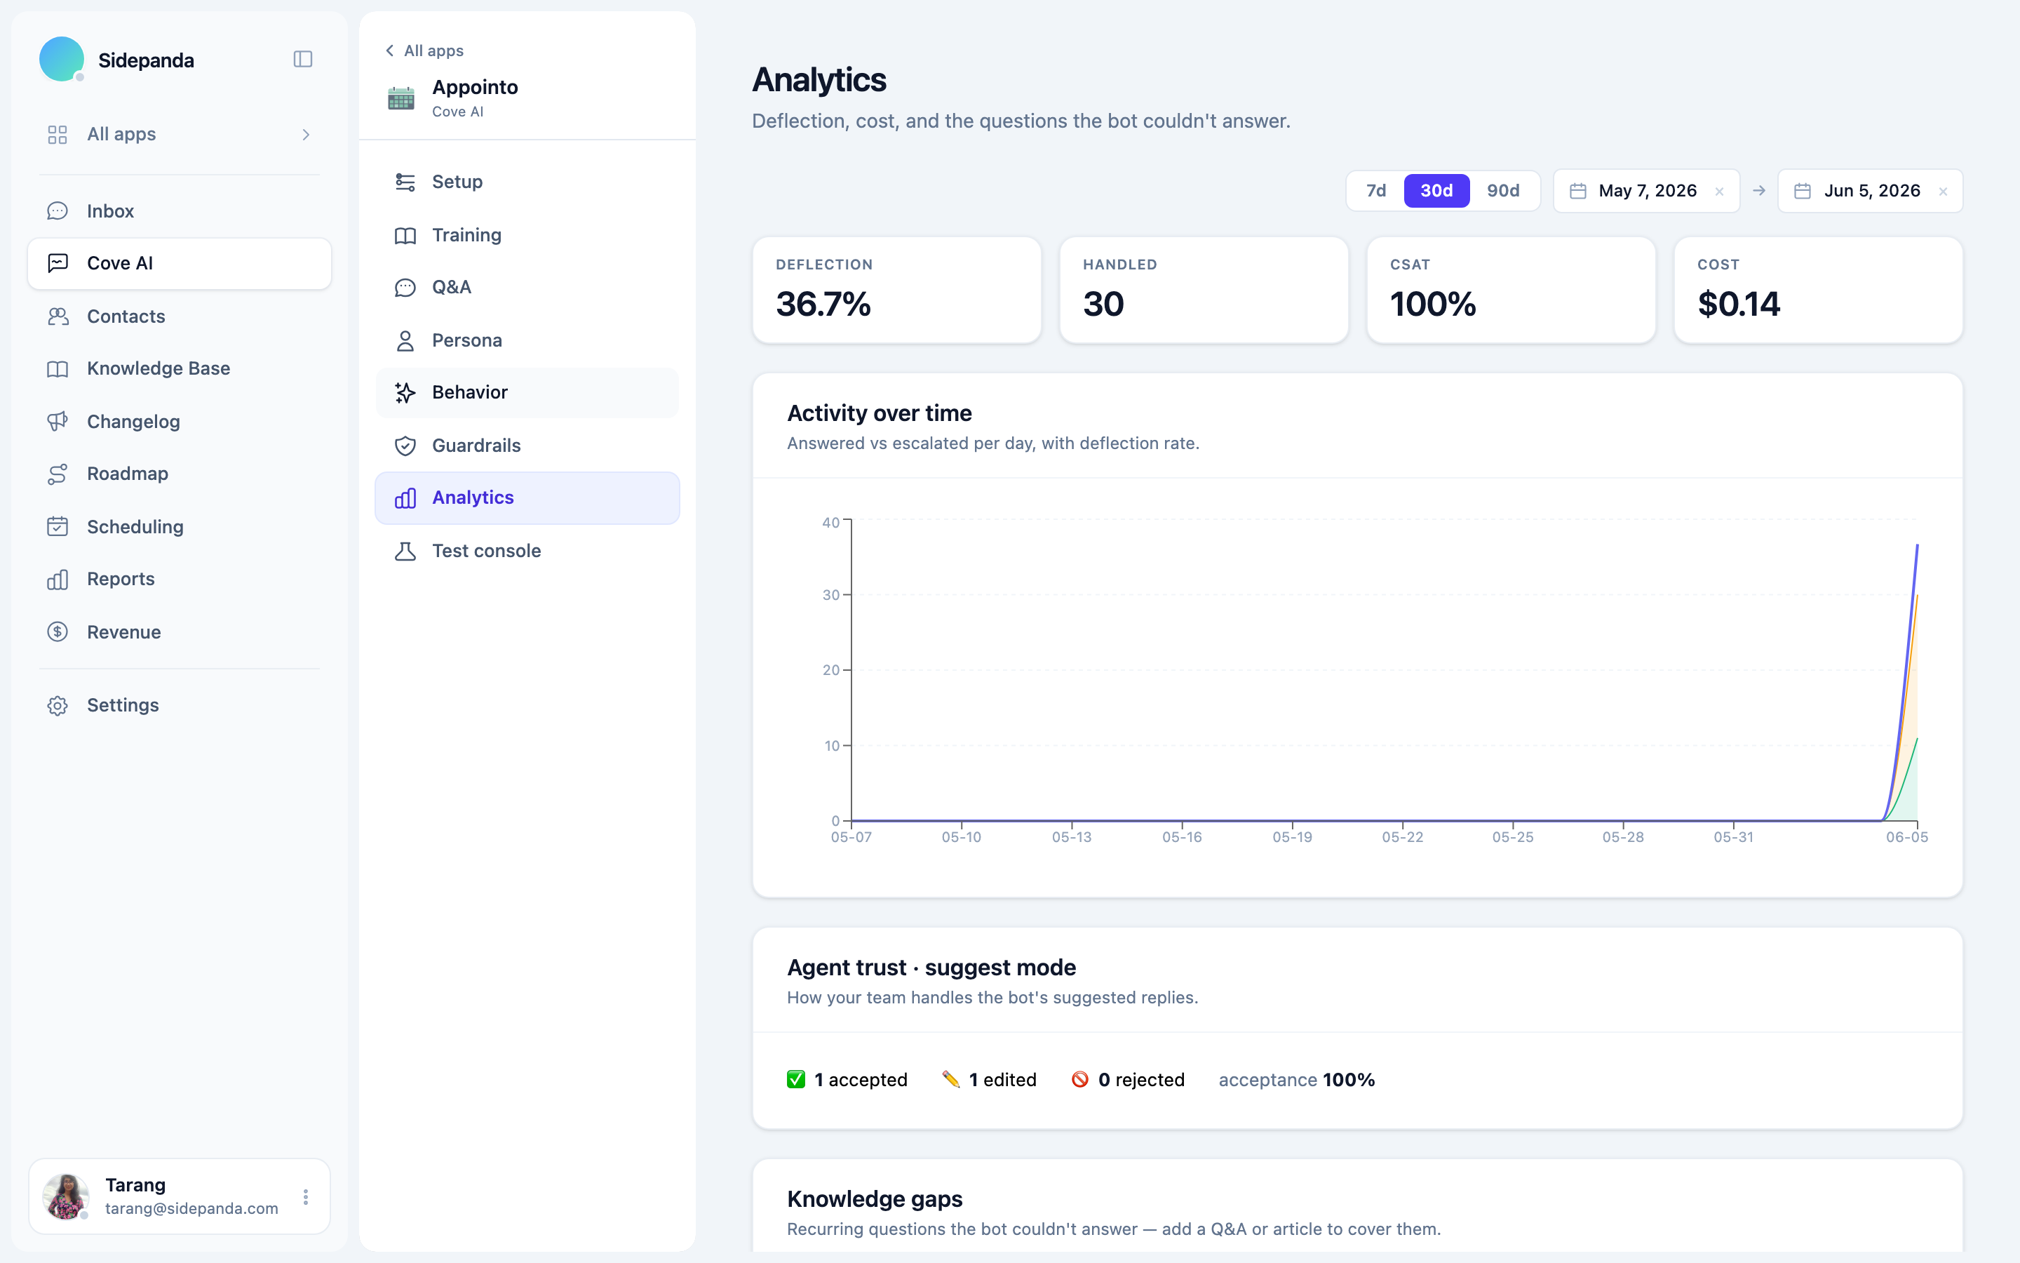Click the Behavior sparkle icon
This screenshot has width=2020, height=1263.
(x=405, y=393)
